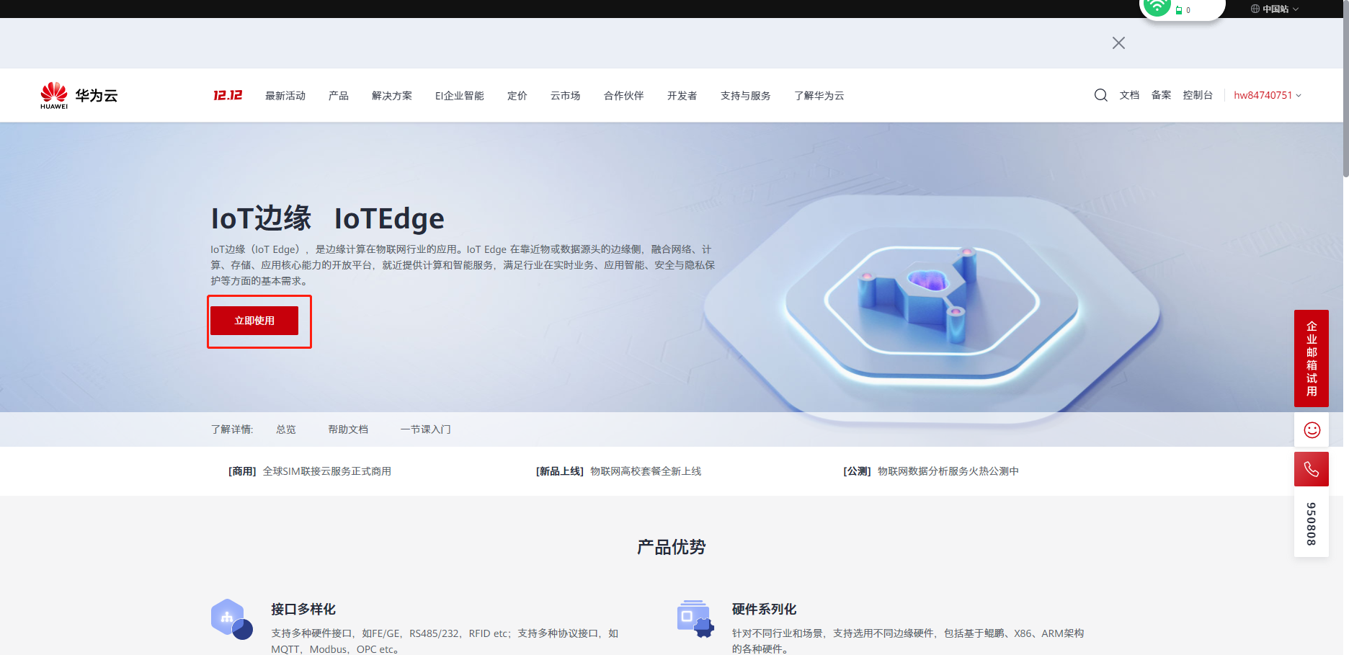Open the 帮助文档 link
Screen dimensions: 1349x655
click(x=348, y=429)
